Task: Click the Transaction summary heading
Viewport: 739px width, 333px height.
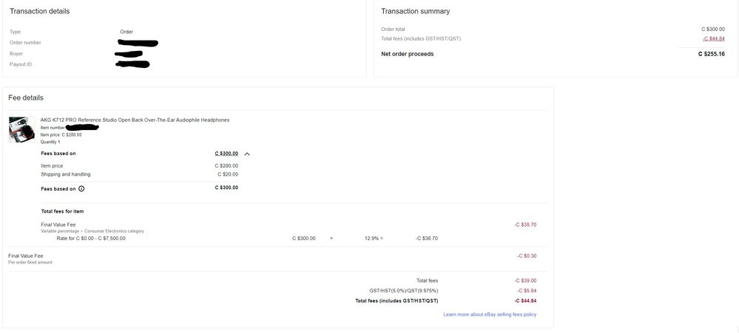Action: pyautogui.click(x=415, y=11)
